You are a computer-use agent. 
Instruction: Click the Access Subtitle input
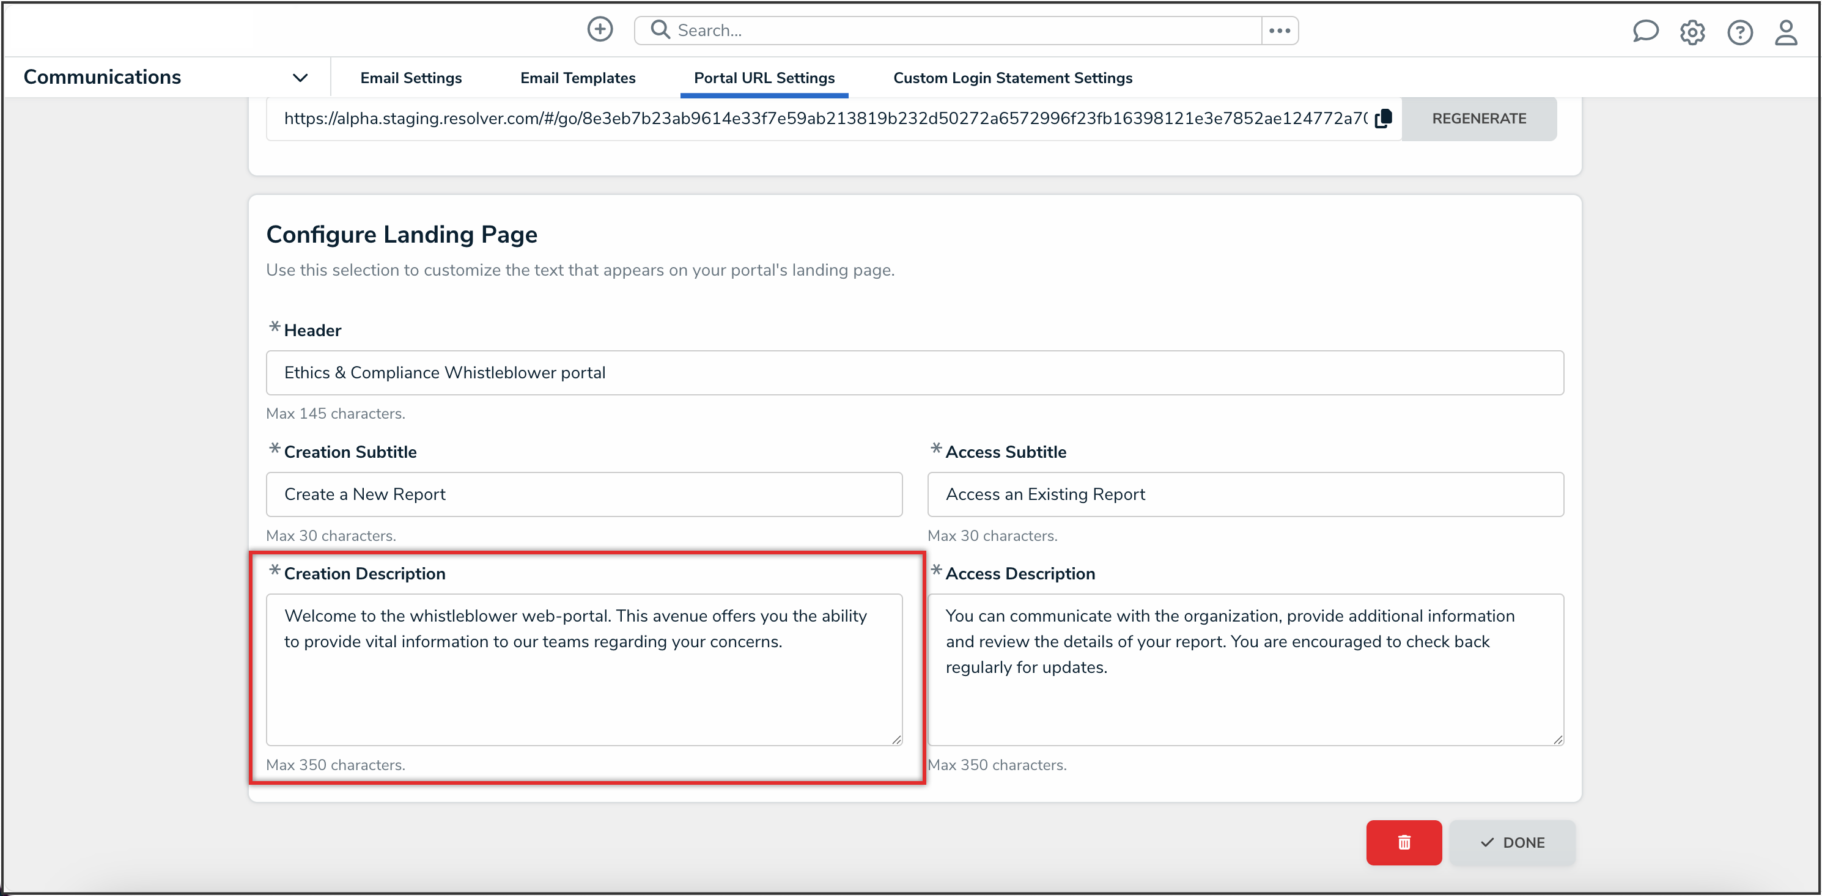[x=1245, y=494]
